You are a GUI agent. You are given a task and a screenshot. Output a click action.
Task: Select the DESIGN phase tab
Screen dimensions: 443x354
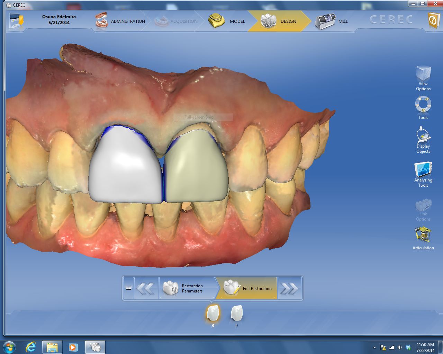(279, 21)
